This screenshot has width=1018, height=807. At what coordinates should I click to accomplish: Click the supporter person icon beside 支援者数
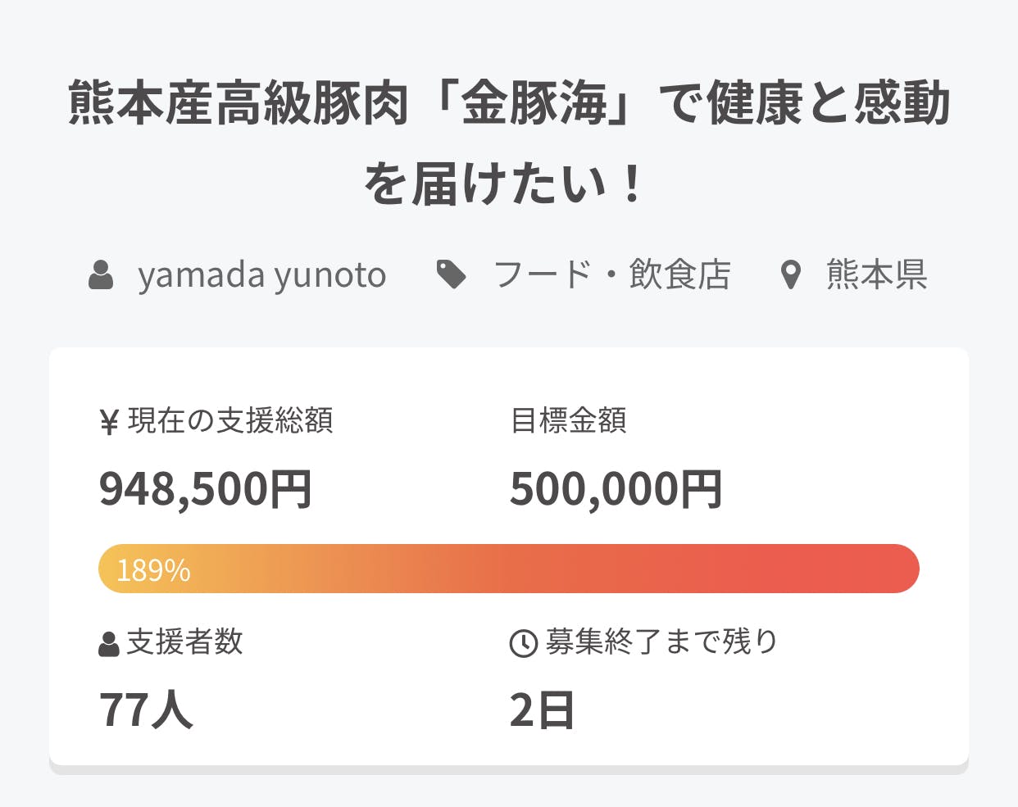point(109,644)
